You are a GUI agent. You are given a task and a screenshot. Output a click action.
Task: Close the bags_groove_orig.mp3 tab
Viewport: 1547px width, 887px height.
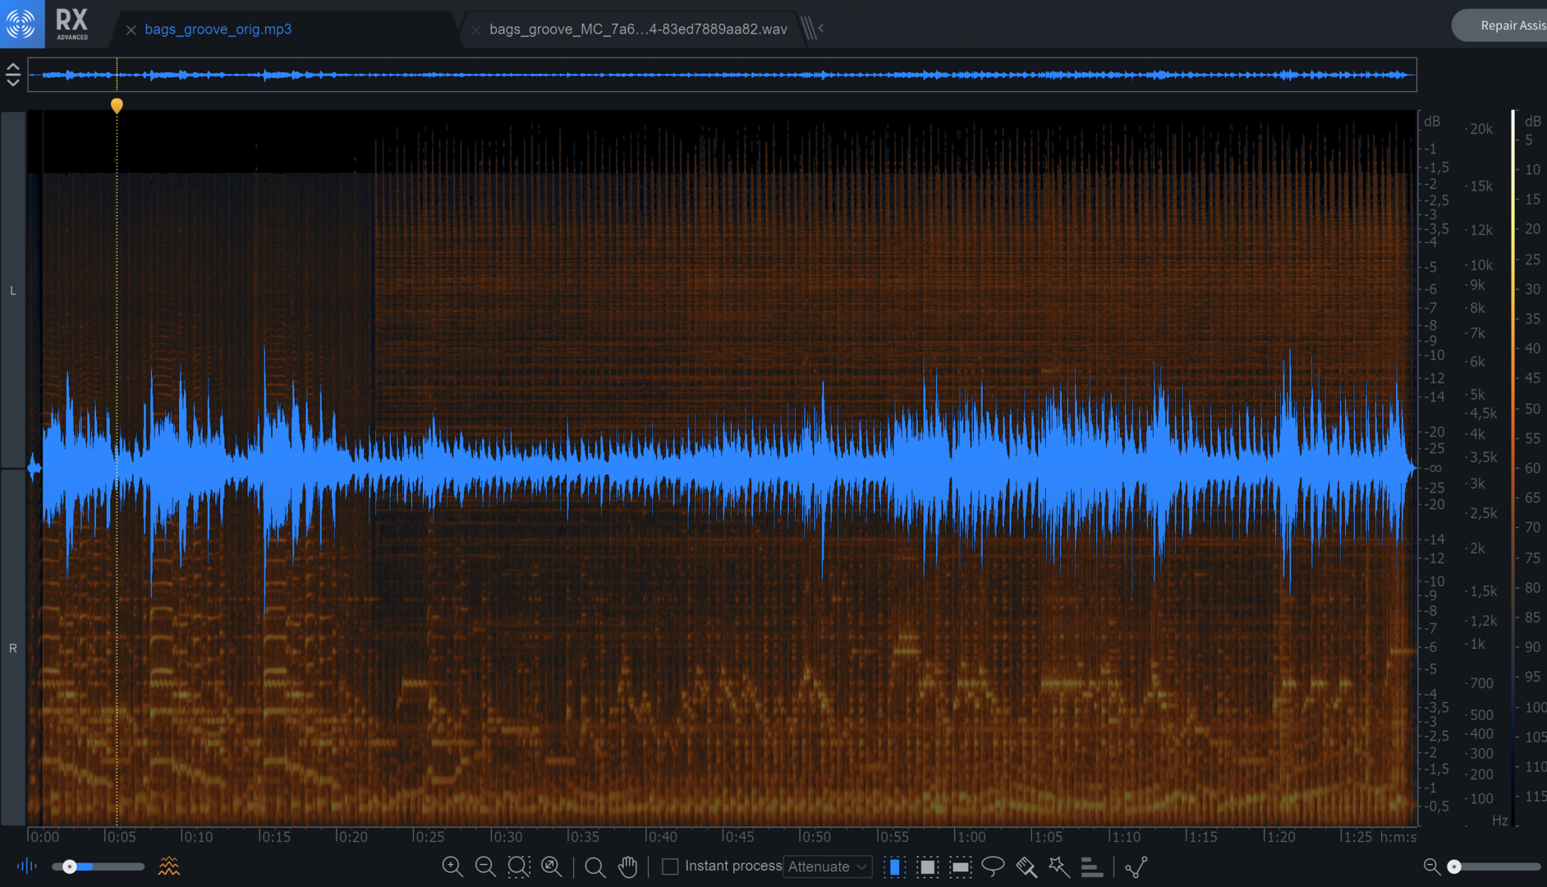(x=131, y=30)
